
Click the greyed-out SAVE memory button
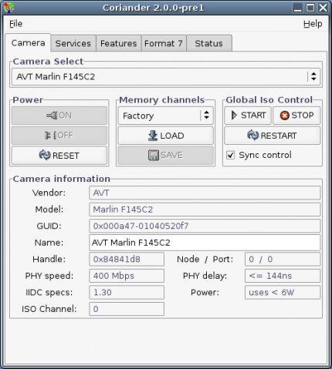point(166,155)
